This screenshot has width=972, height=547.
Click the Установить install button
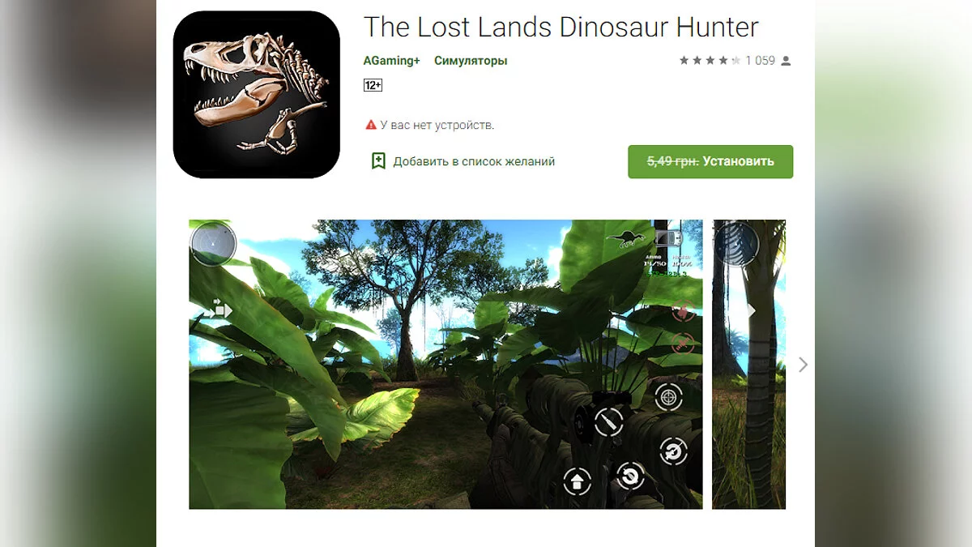point(710,161)
